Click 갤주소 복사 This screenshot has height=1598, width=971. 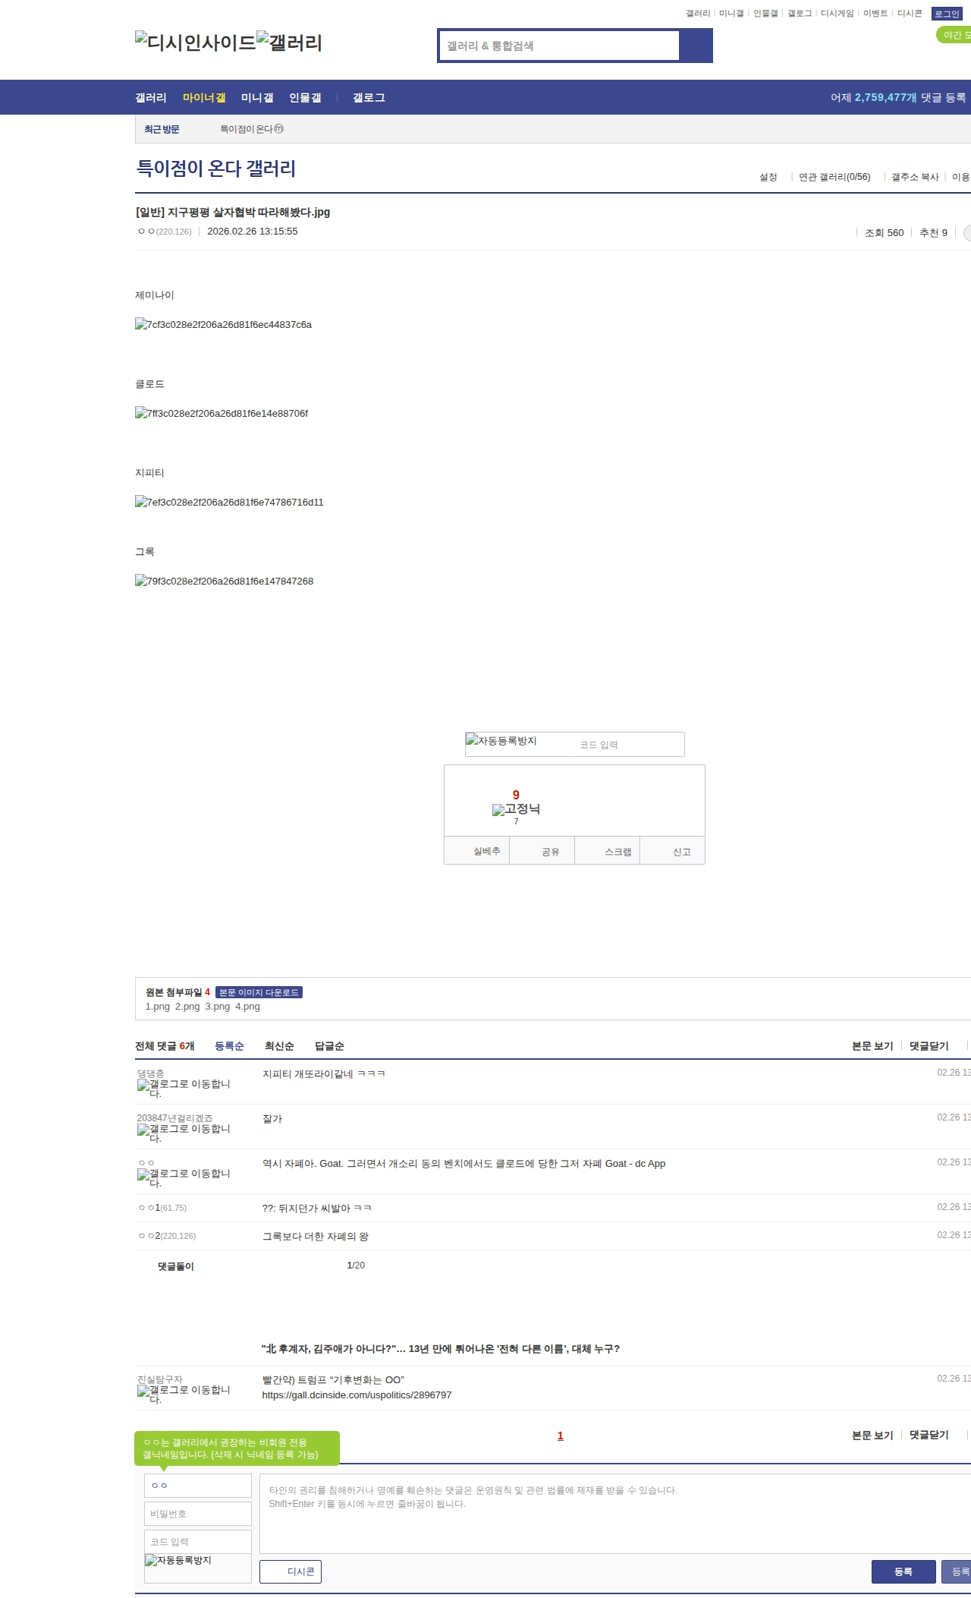915,177
